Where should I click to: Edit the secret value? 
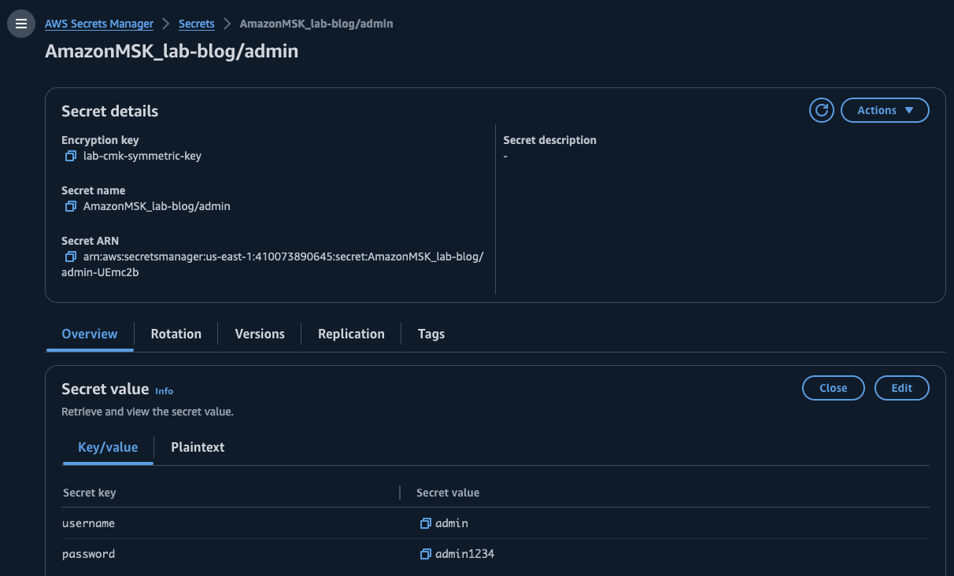point(901,388)
